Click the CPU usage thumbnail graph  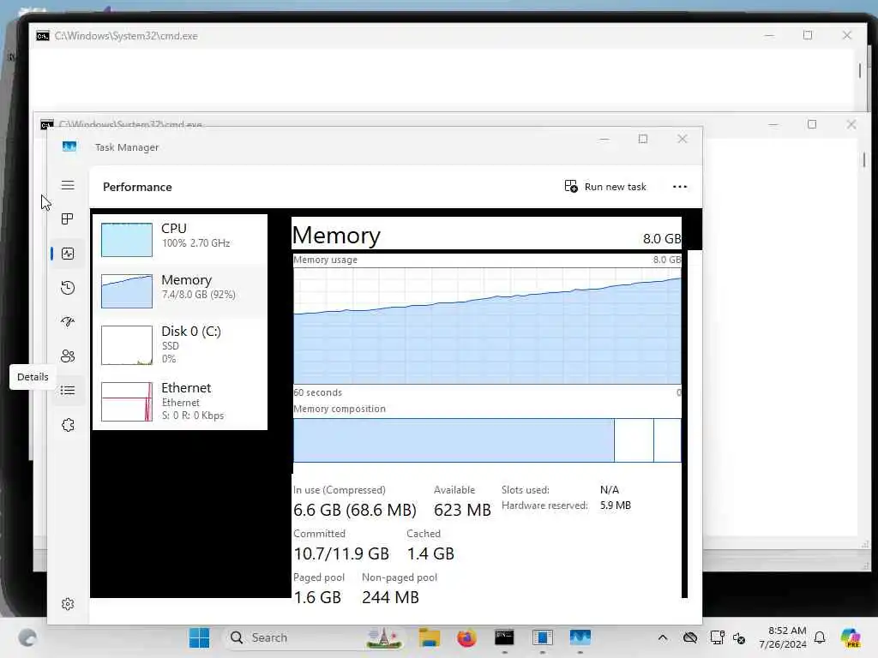click(127, 240)
